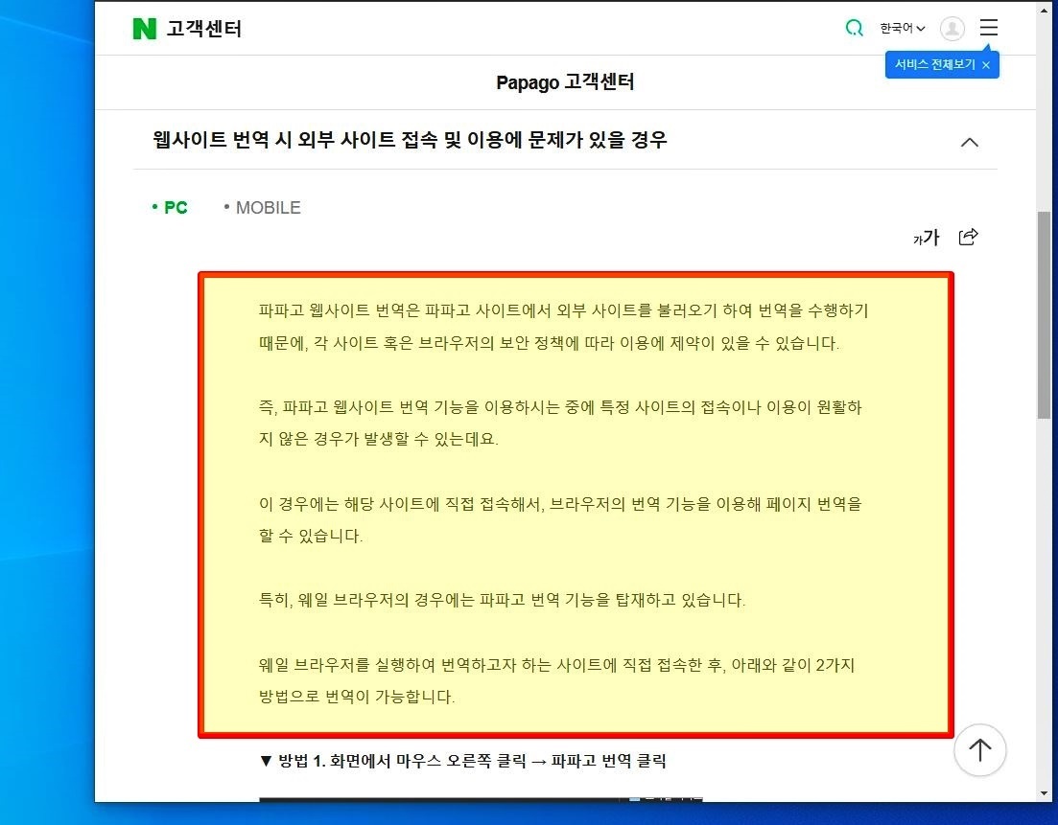Close the 서비스 전체보기 tooltip
The image size is (1058, 825).
[986, 65]
